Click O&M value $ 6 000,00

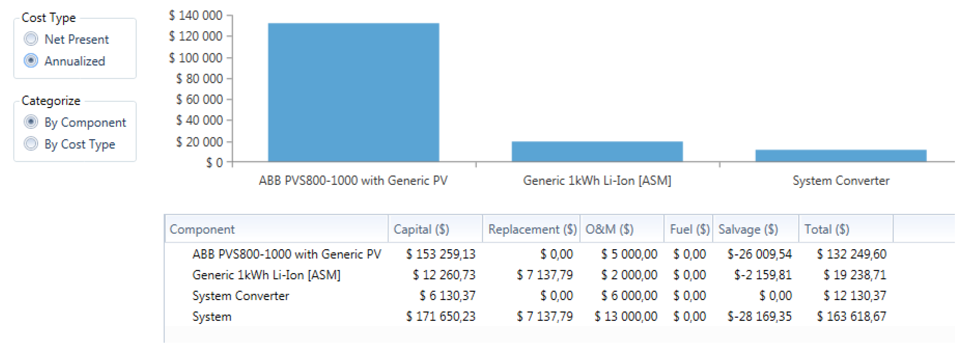tap(629, 296)
